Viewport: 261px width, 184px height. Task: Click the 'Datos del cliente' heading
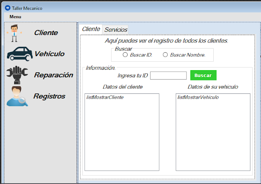coord(123,87)
